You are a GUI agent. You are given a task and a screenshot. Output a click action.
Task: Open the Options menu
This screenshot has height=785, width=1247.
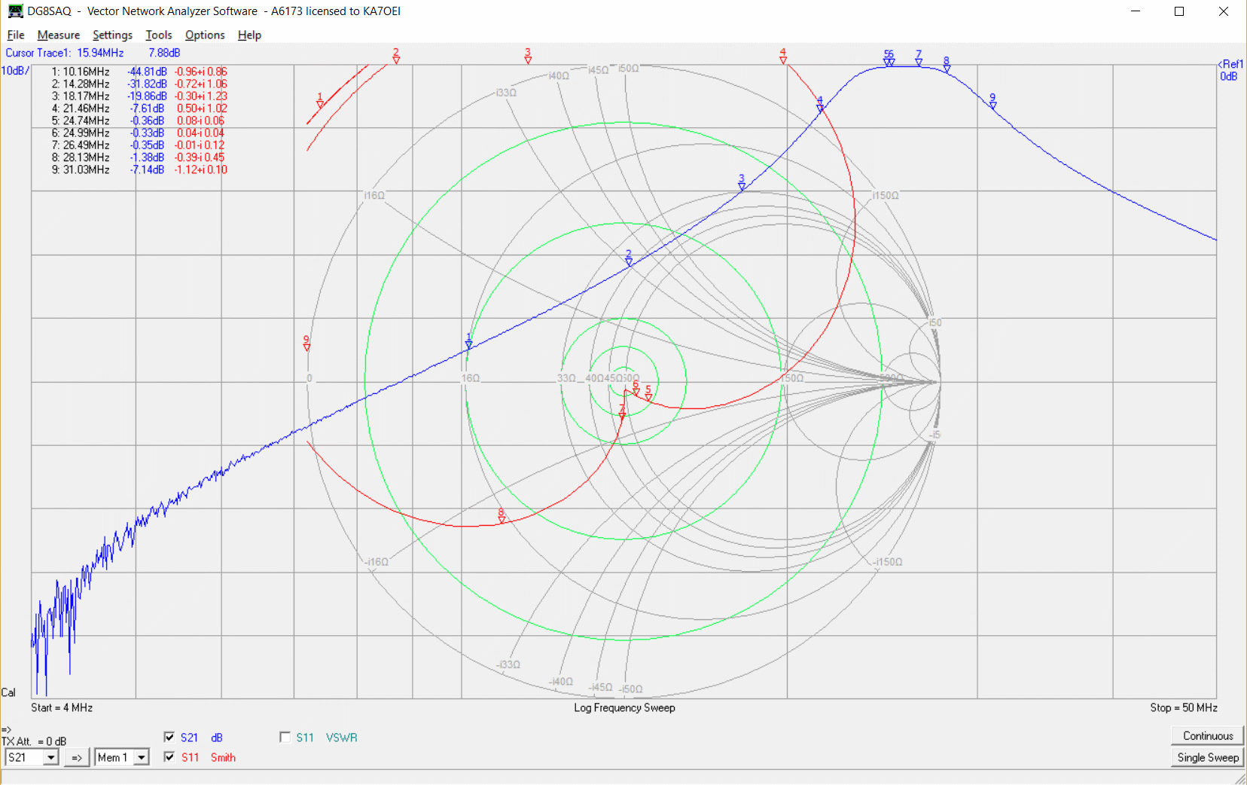205,35
